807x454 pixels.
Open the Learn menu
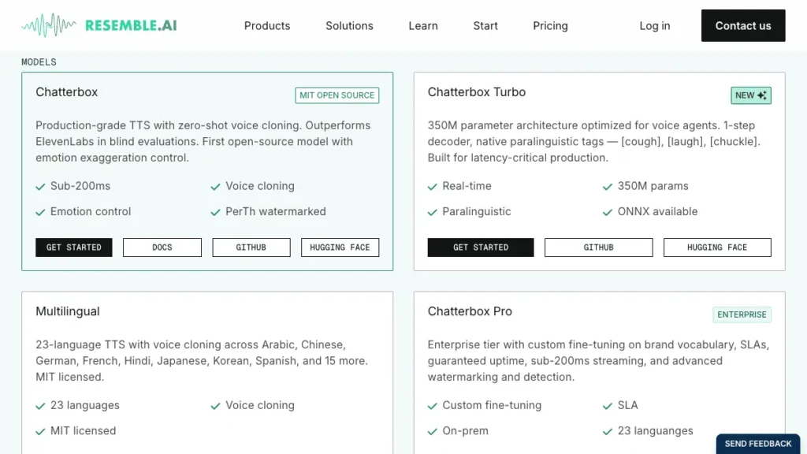[423, 26]
